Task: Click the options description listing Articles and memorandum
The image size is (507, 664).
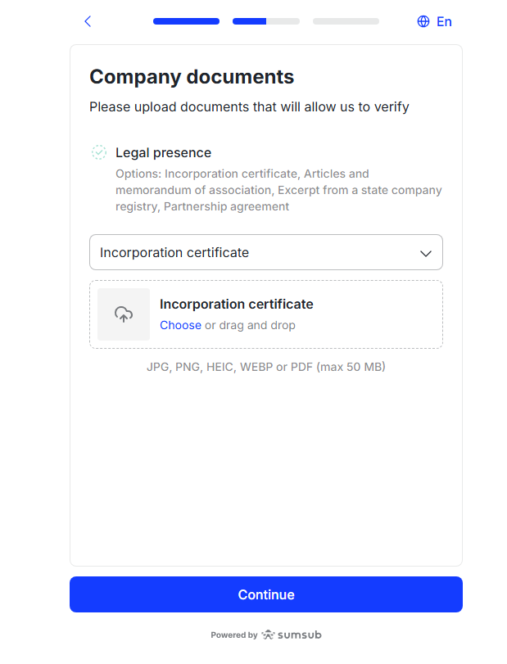Action: pyautogui.click(x=278, y=190)
